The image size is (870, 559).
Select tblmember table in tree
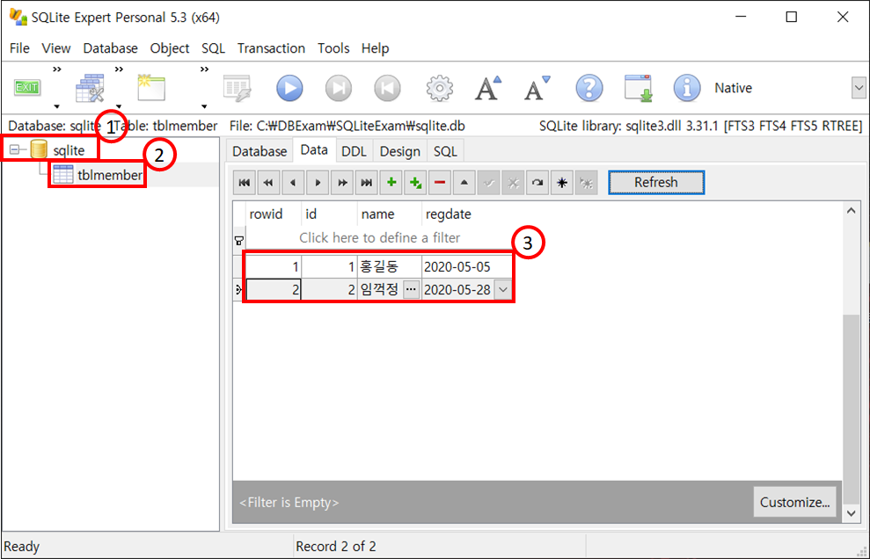109,175
